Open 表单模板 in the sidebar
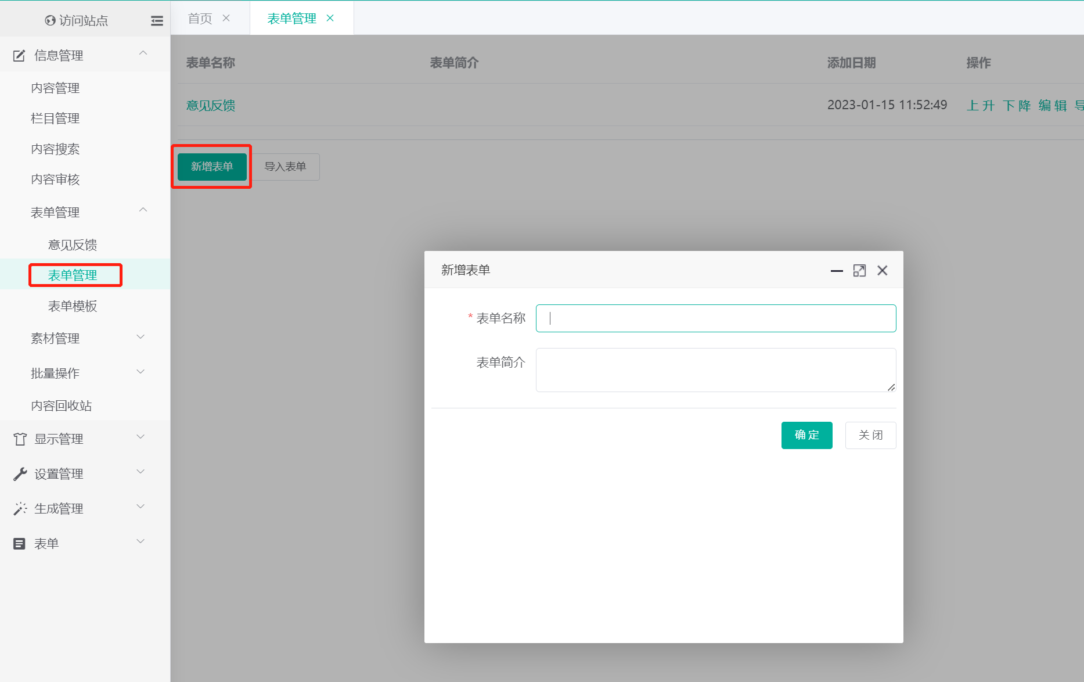This screenshot has width=1084, height=682. pos(73,306)
